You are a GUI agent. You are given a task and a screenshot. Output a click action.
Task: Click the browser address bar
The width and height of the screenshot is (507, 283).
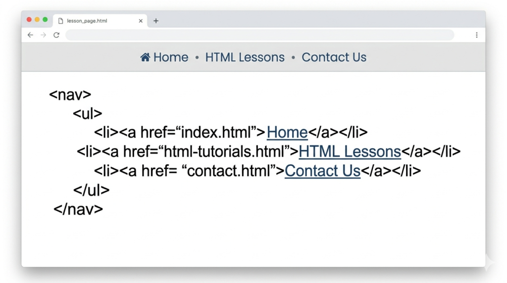tap(259, 35)
